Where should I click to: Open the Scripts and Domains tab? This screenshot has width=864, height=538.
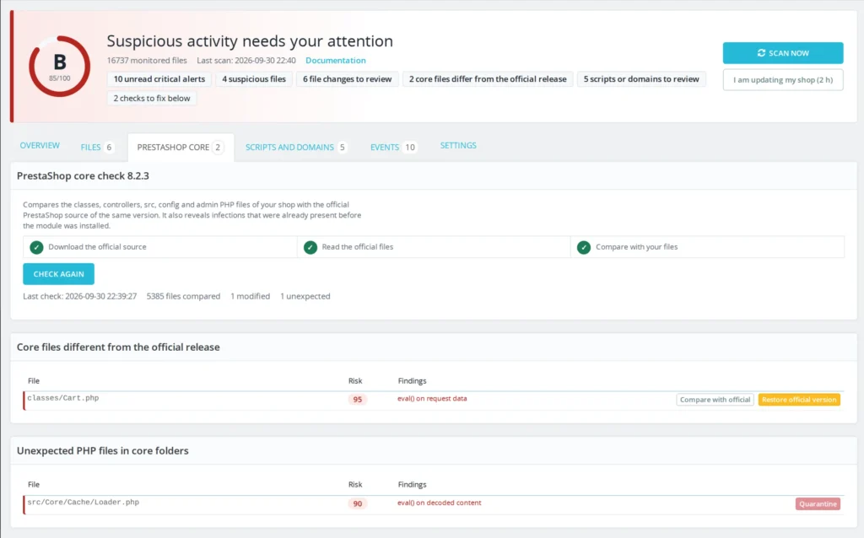coord(296,147)
